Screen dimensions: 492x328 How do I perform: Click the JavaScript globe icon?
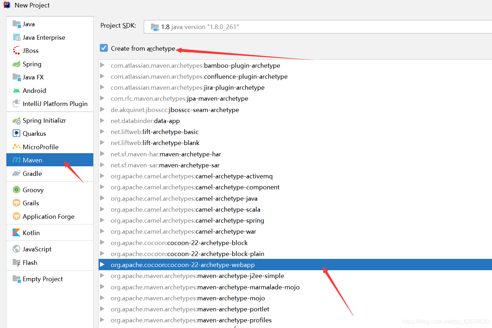(16, 249)
